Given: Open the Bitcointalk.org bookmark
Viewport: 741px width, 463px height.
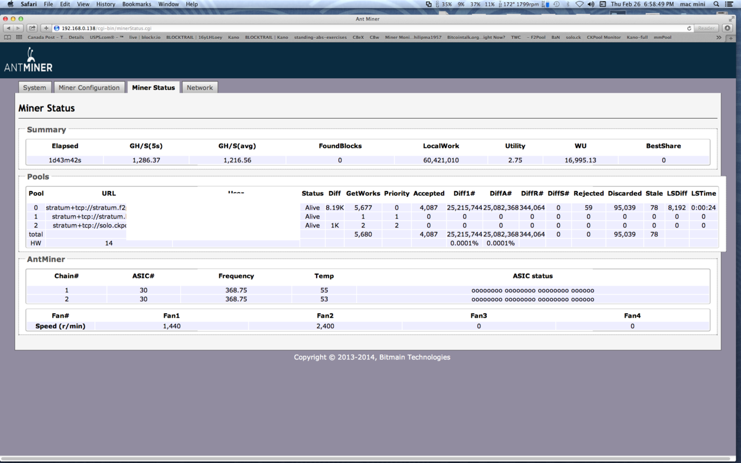Looking at the screenshot, I should click(x=476, y=37).
